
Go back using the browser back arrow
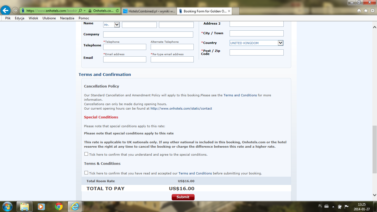(x=6, y=11)
